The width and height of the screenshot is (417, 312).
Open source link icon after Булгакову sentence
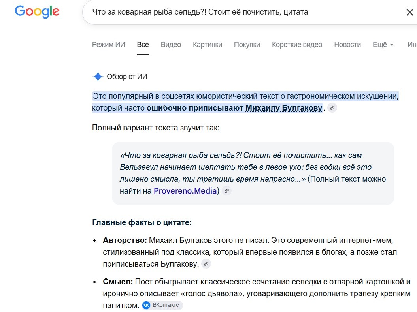[x=332, y=108]
